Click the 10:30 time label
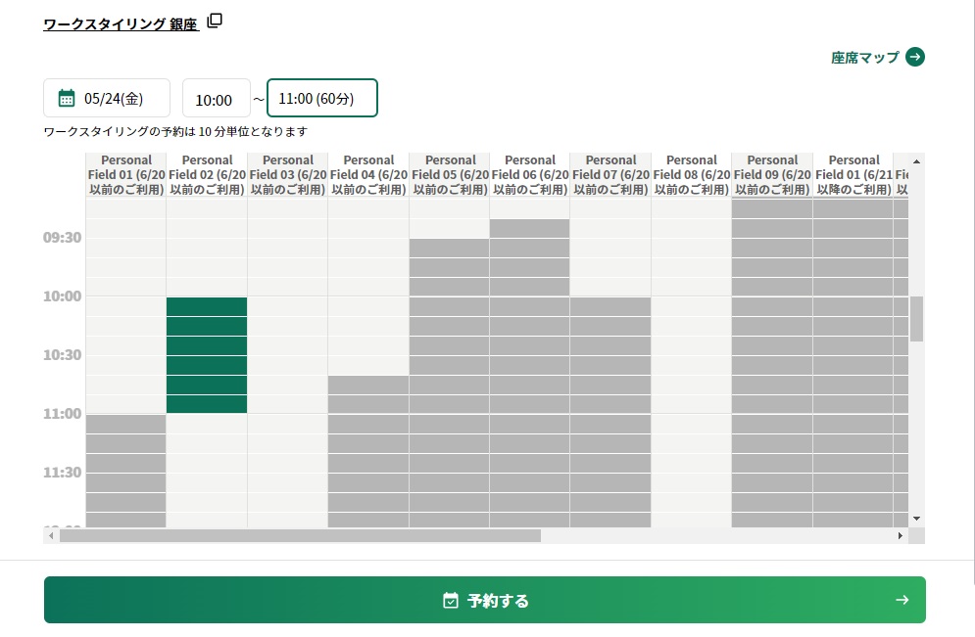 [62, 355]
